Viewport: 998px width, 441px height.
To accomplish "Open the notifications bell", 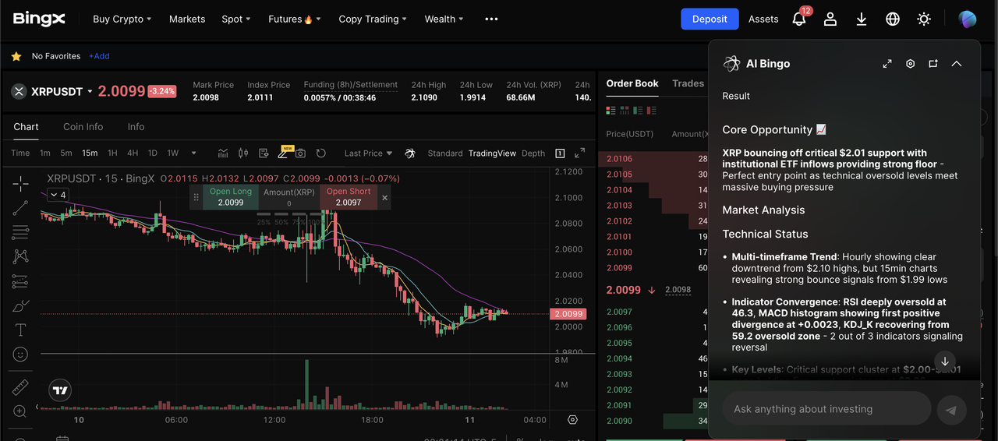I will [x=799, y=19].
